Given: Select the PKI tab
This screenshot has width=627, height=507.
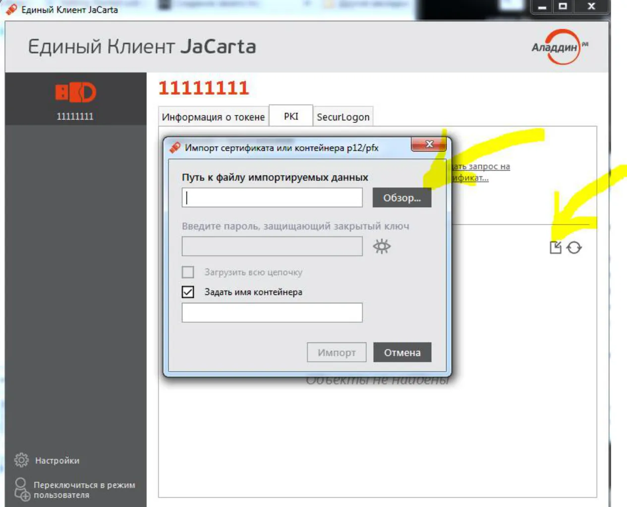Looking at the screenshot, I should click(291, 116).
